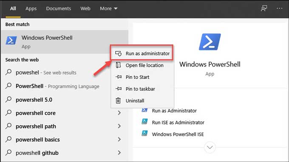Click the large Windows PowerShell logo
Screen dimensions: 289x162
pos(210,42)
